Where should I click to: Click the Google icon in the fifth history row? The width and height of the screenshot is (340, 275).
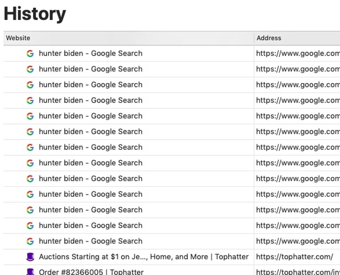click(x=30, y=116)
